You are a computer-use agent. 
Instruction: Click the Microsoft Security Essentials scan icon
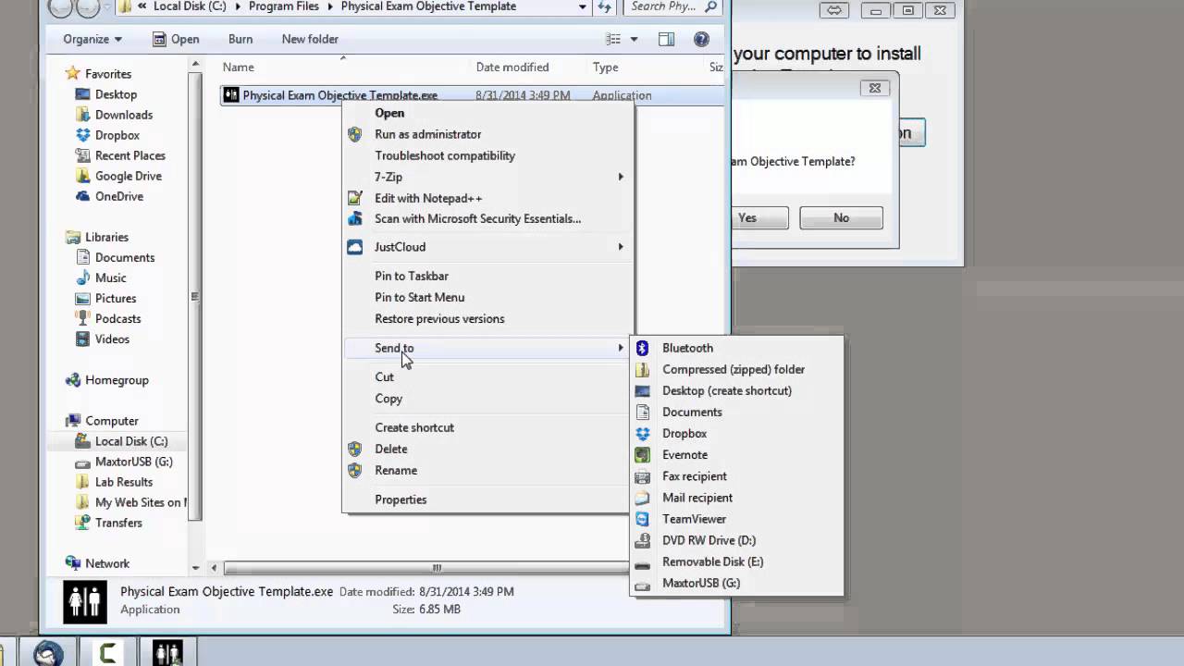click(354, 218)
